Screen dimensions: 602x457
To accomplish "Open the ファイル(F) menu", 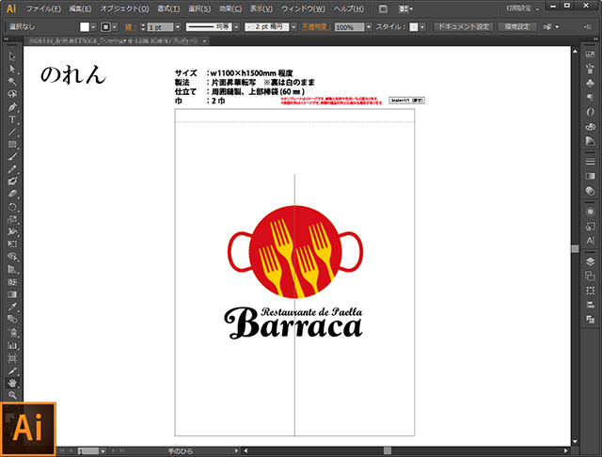I will 44,8.
